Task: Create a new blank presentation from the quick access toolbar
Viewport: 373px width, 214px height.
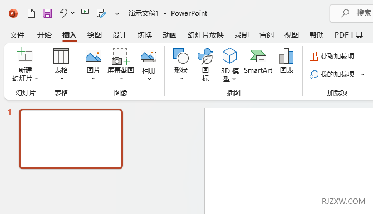Action: (31, 13)
